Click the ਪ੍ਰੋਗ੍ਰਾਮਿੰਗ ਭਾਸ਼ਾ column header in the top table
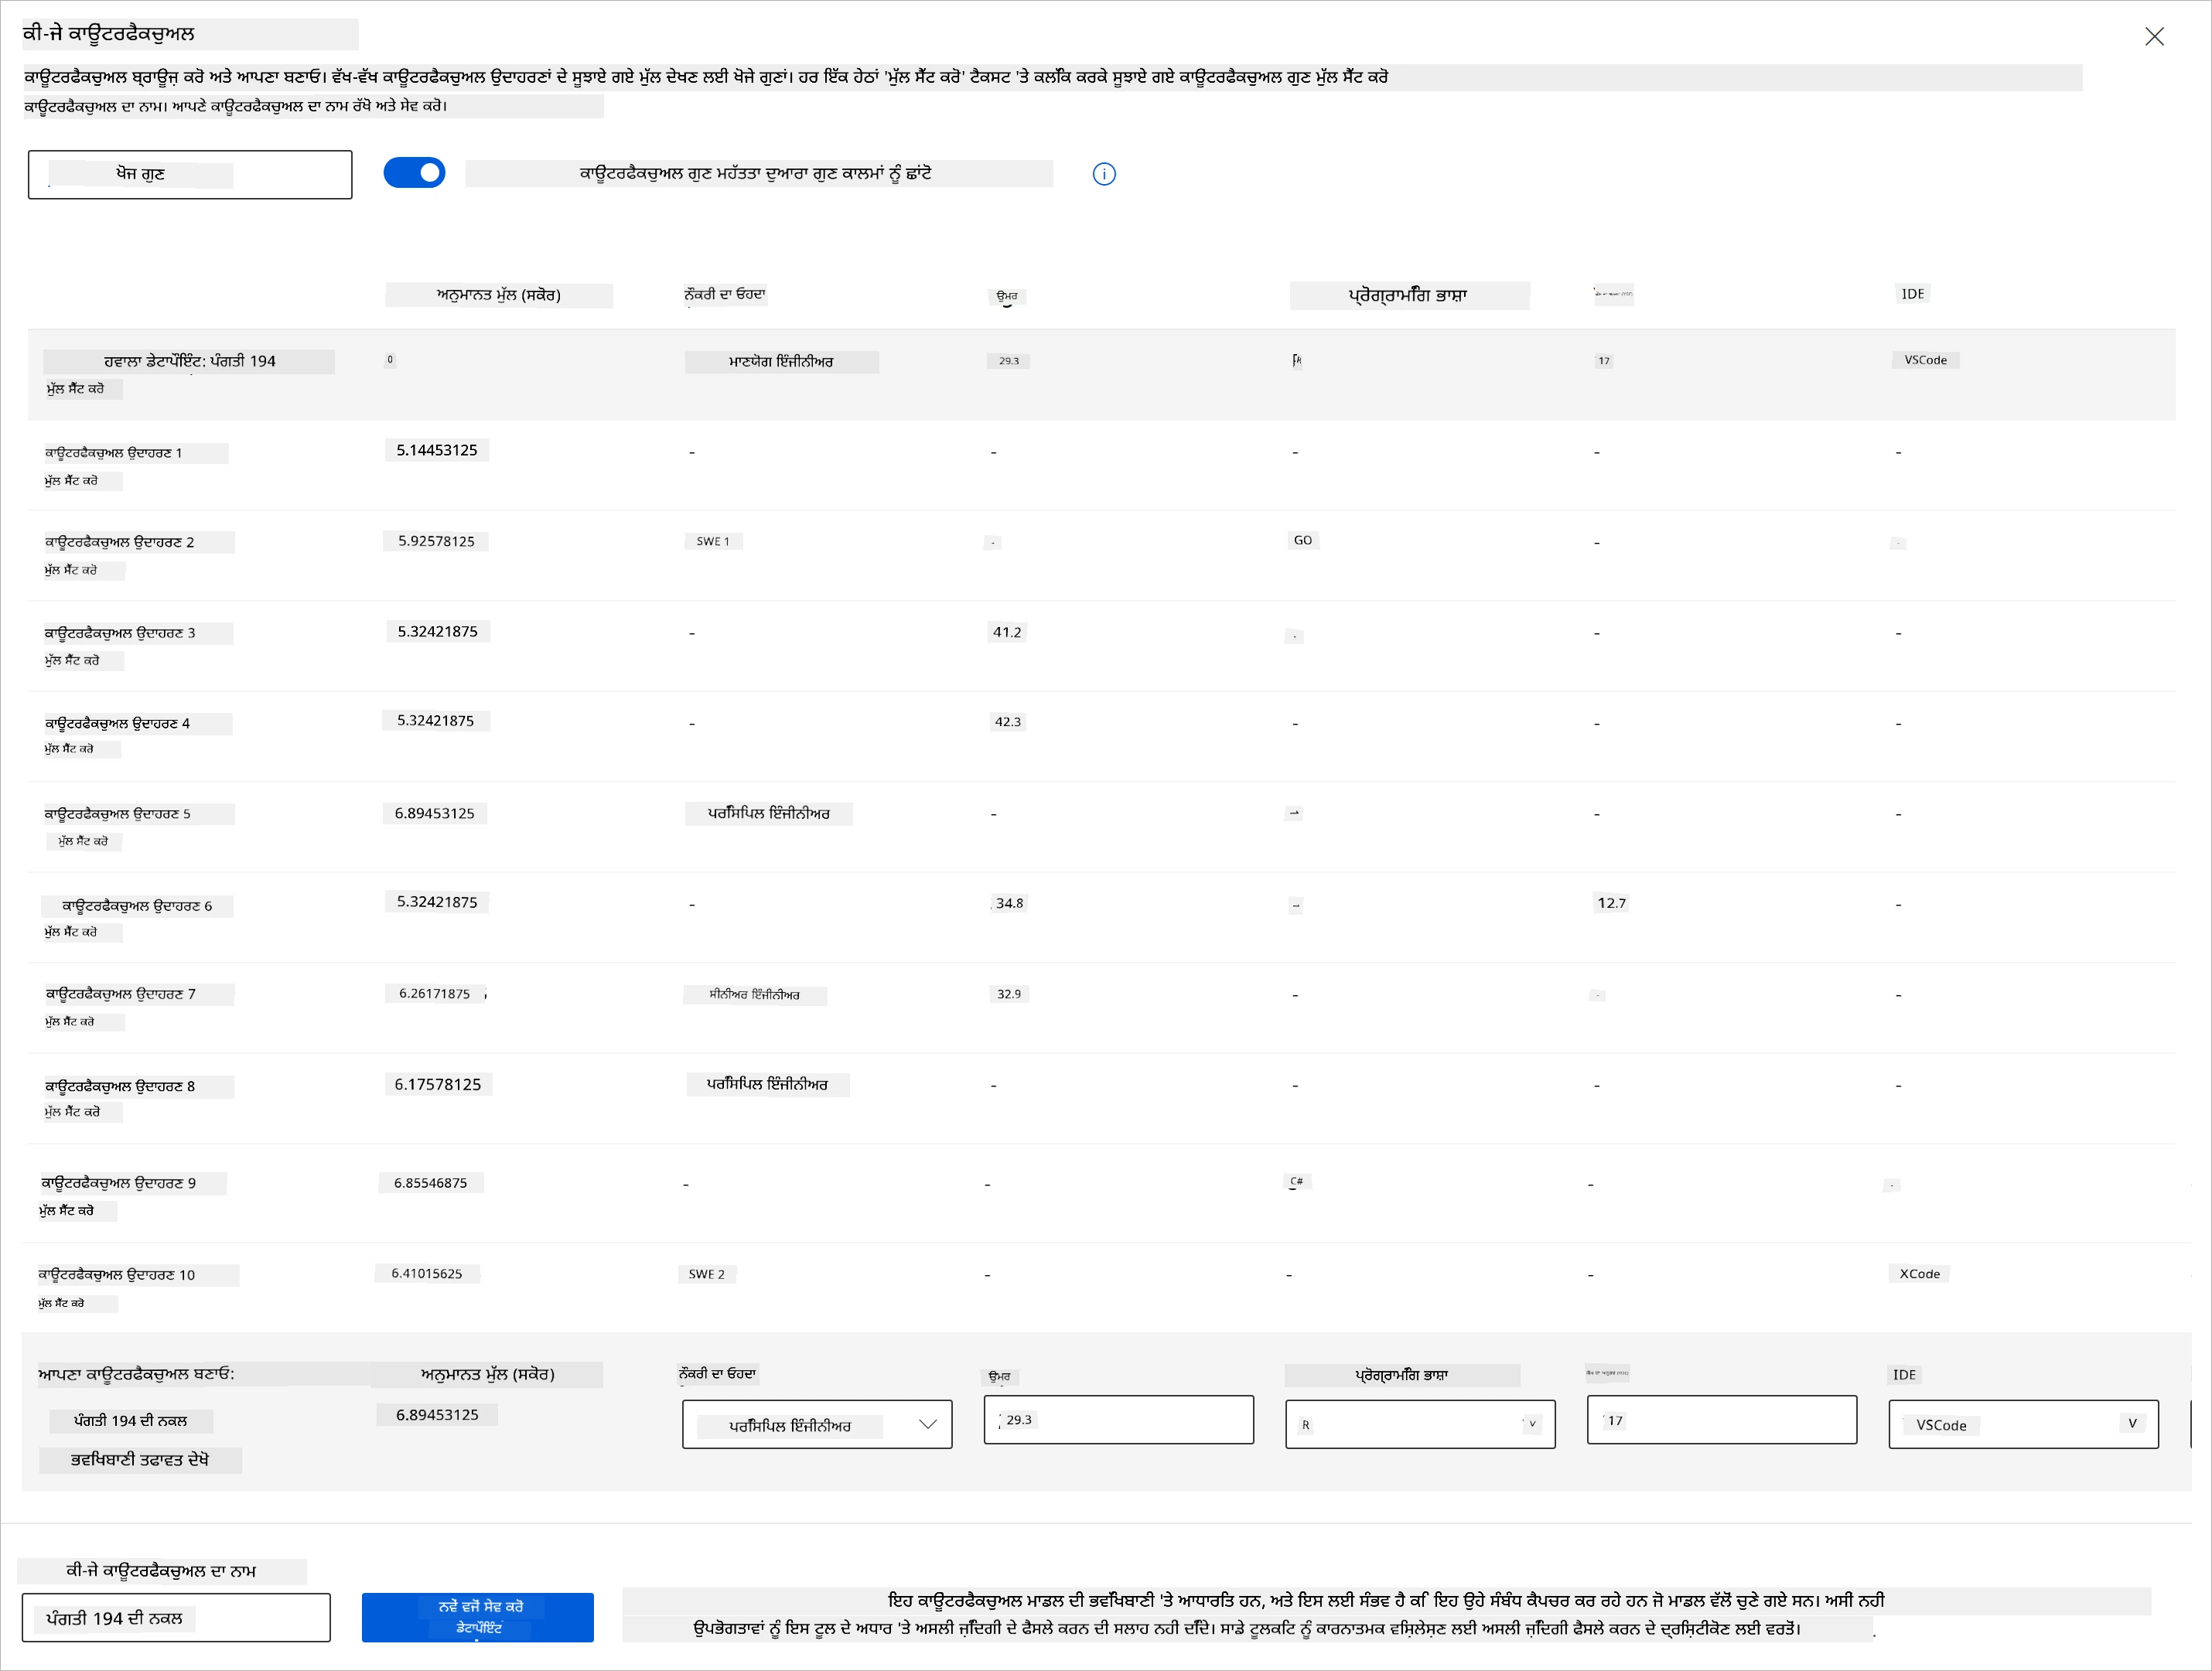The image size is (2212, 1671). (x=1408, y=296)
